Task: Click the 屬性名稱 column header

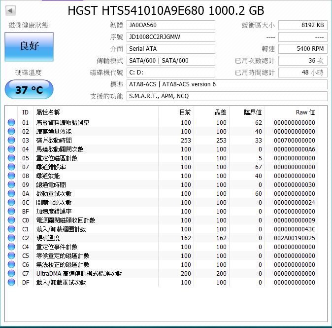Action: pyautogui.click(x=48, y=112)
